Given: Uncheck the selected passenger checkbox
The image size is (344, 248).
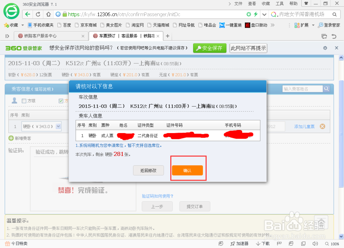Looking at the screenshot, I should tap(61, 100).
